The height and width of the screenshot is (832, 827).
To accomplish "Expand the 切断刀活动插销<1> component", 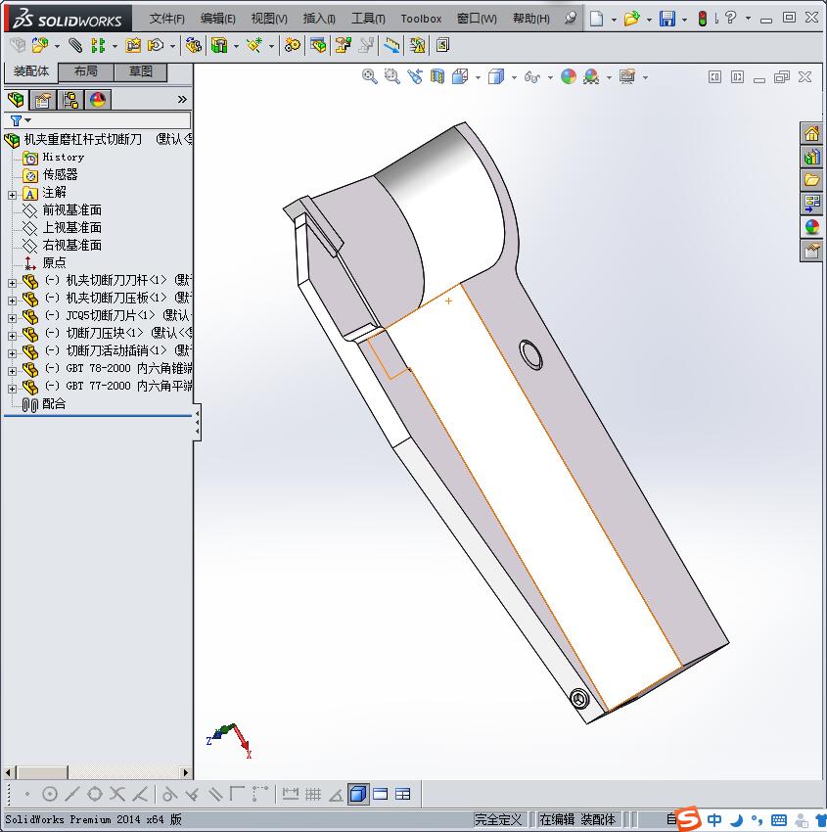I will tap(12, 353).
